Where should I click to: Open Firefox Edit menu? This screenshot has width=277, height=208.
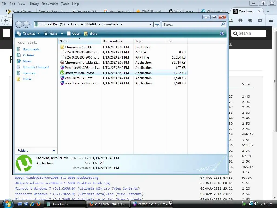pos(12,4)
